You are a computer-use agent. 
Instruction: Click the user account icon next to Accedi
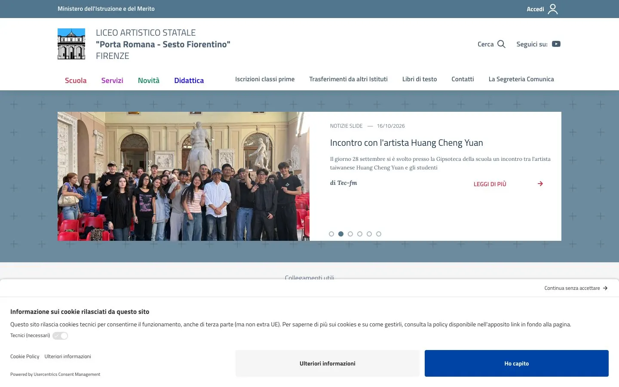[x=553, y=9]
